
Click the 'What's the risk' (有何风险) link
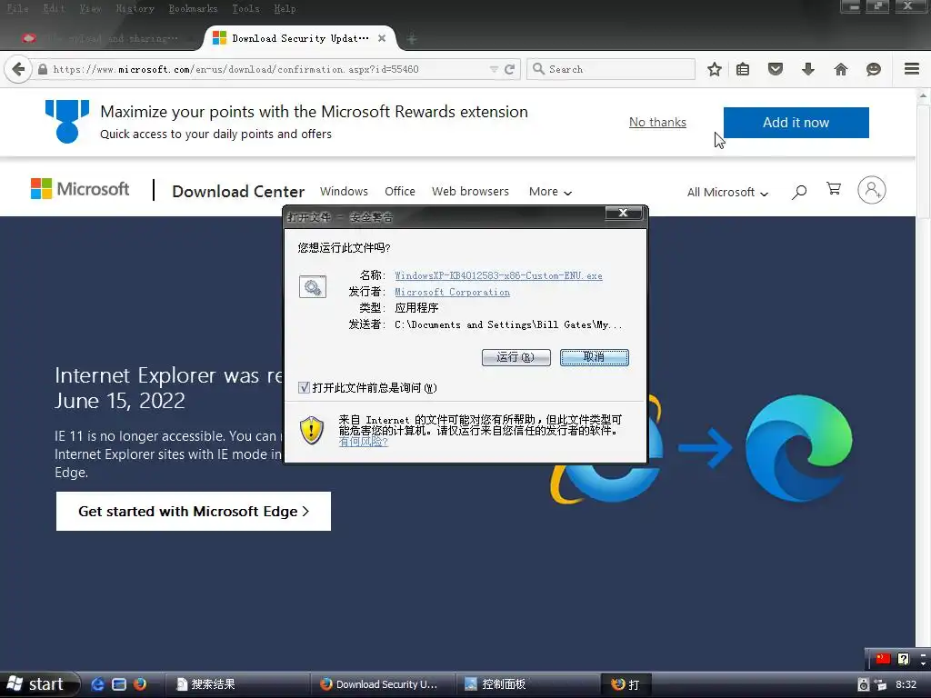click(364, 442)
